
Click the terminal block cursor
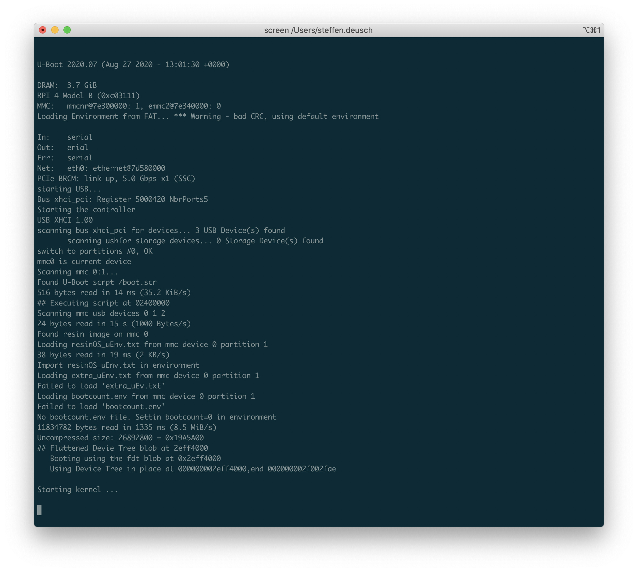(39, 510)
